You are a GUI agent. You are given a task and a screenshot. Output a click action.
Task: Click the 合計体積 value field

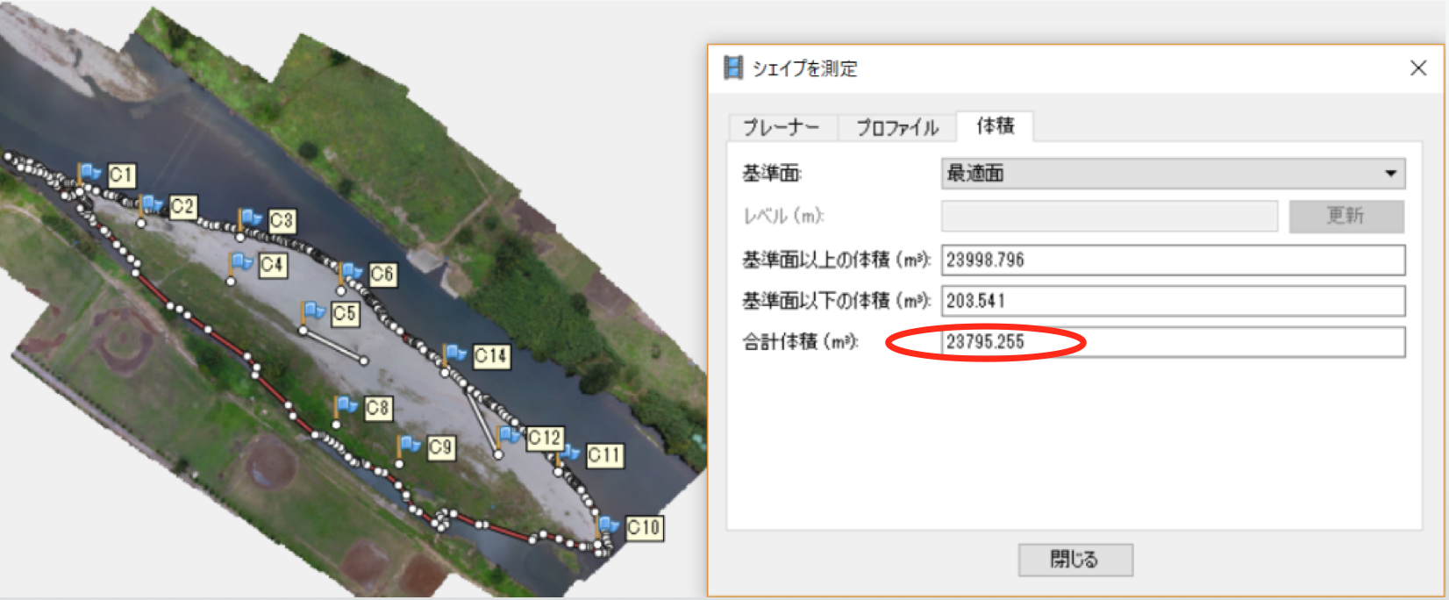[x=1173, y=342]
